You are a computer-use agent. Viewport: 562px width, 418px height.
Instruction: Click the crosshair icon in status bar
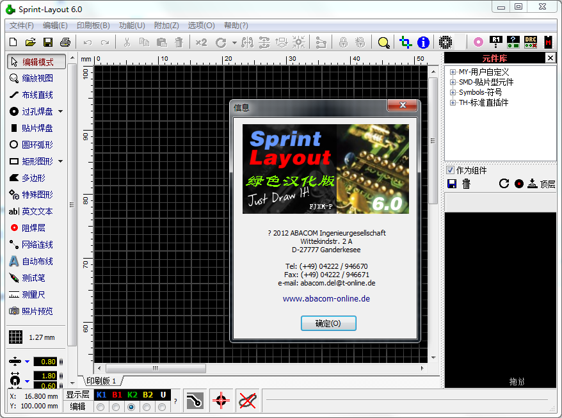pos(221,401)
